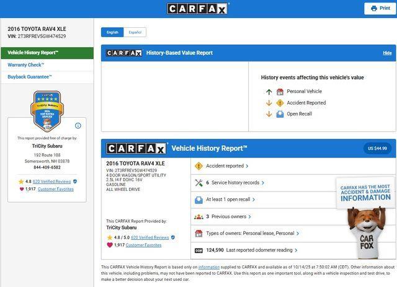Image resolution: width=397 pixels, height=287 pixels.
Task: Click the odometer reading icon
Action: 198,250
